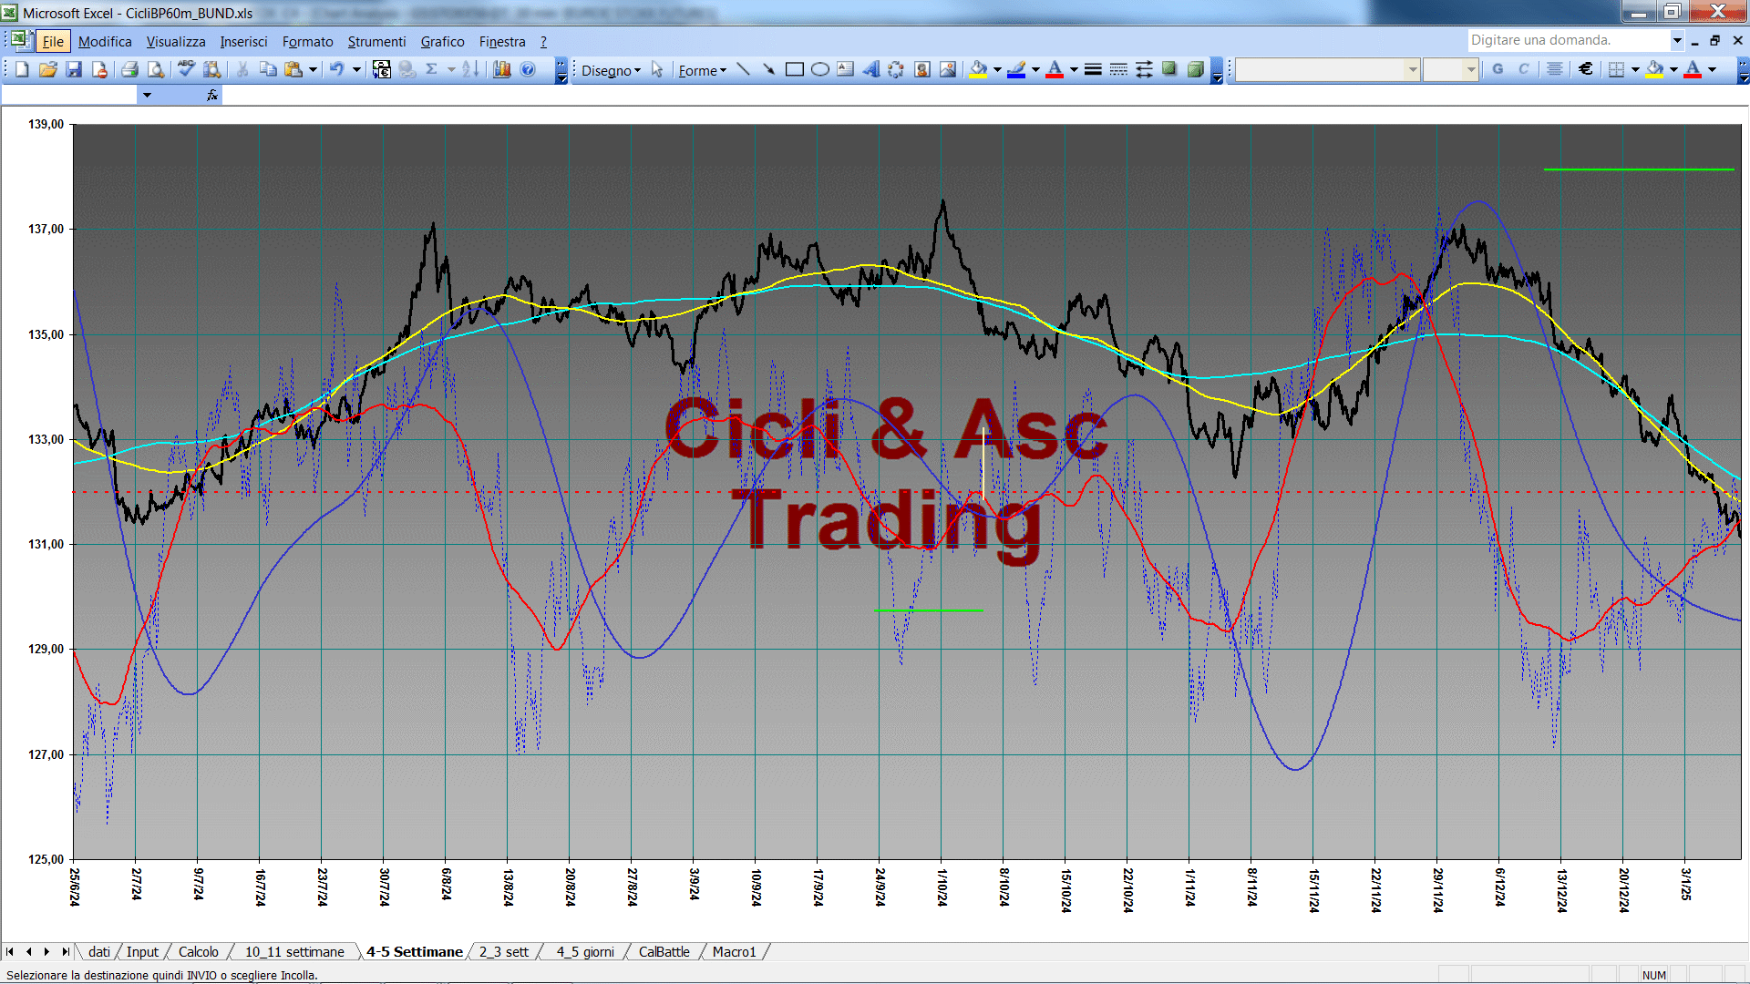1750x984 pixels.
Task: Open the font name combo box
Action: pyautogui.click(x=1328, y=69)
